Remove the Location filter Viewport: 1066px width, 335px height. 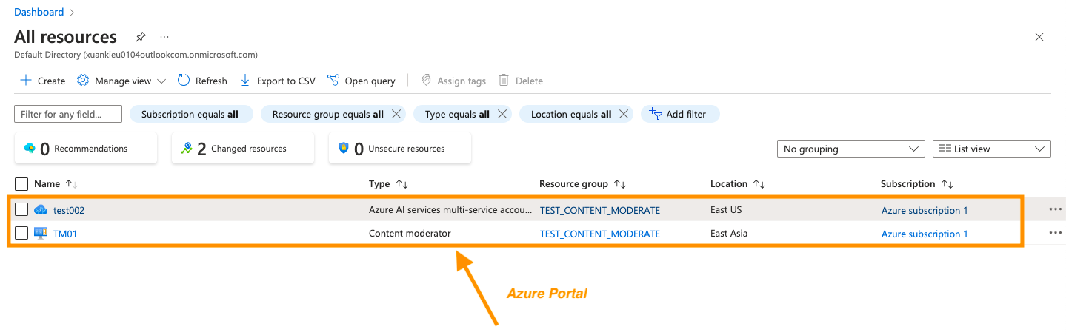tap(624, 114)
